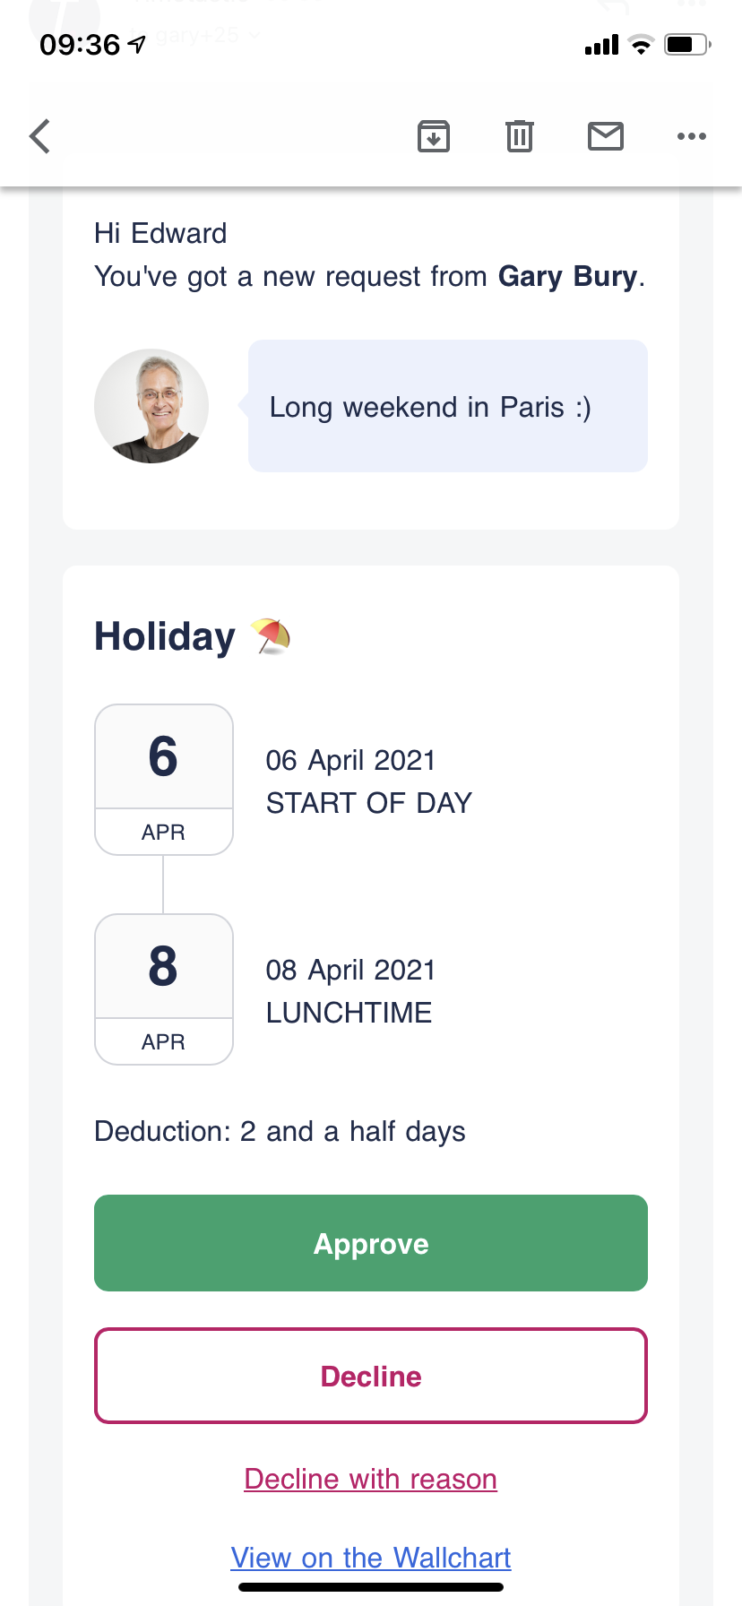The image size is (742, 1606).
Task: Approve the holiday request
Action: tap(371, 1243)
